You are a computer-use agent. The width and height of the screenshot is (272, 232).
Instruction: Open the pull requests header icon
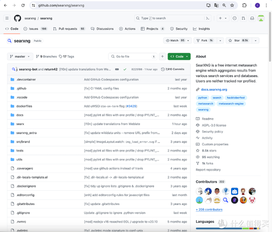click(x=244, y=18)
